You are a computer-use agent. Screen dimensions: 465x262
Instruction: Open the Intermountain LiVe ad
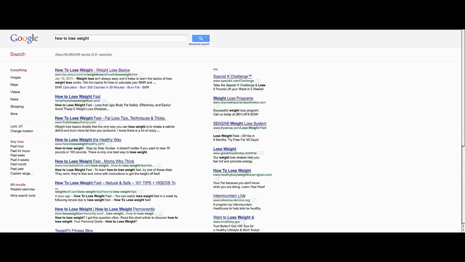point(229,196)
